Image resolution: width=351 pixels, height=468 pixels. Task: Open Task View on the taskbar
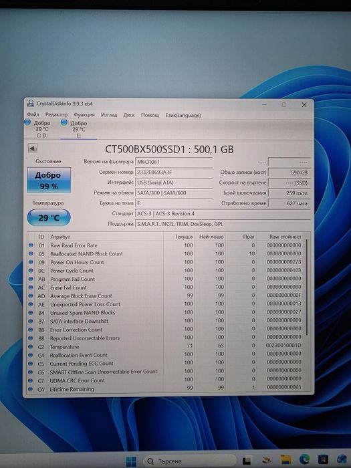click(x=247, y=461)
